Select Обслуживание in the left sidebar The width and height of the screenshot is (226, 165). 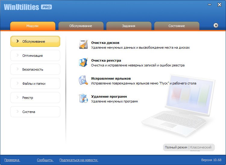[35, 41]
